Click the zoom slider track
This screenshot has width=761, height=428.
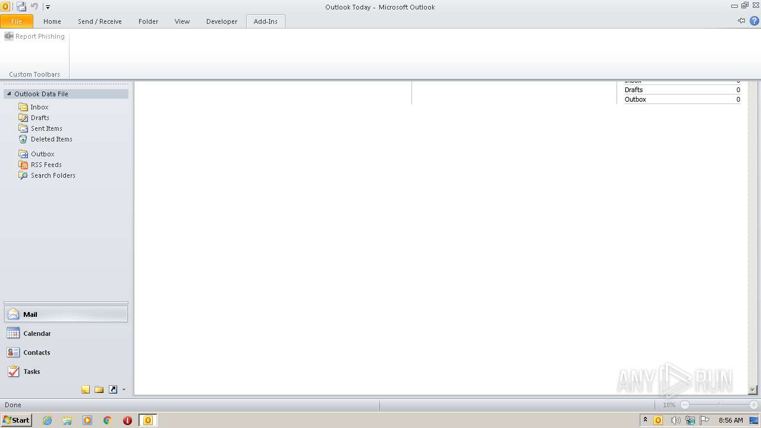click(x=719, y=405)
